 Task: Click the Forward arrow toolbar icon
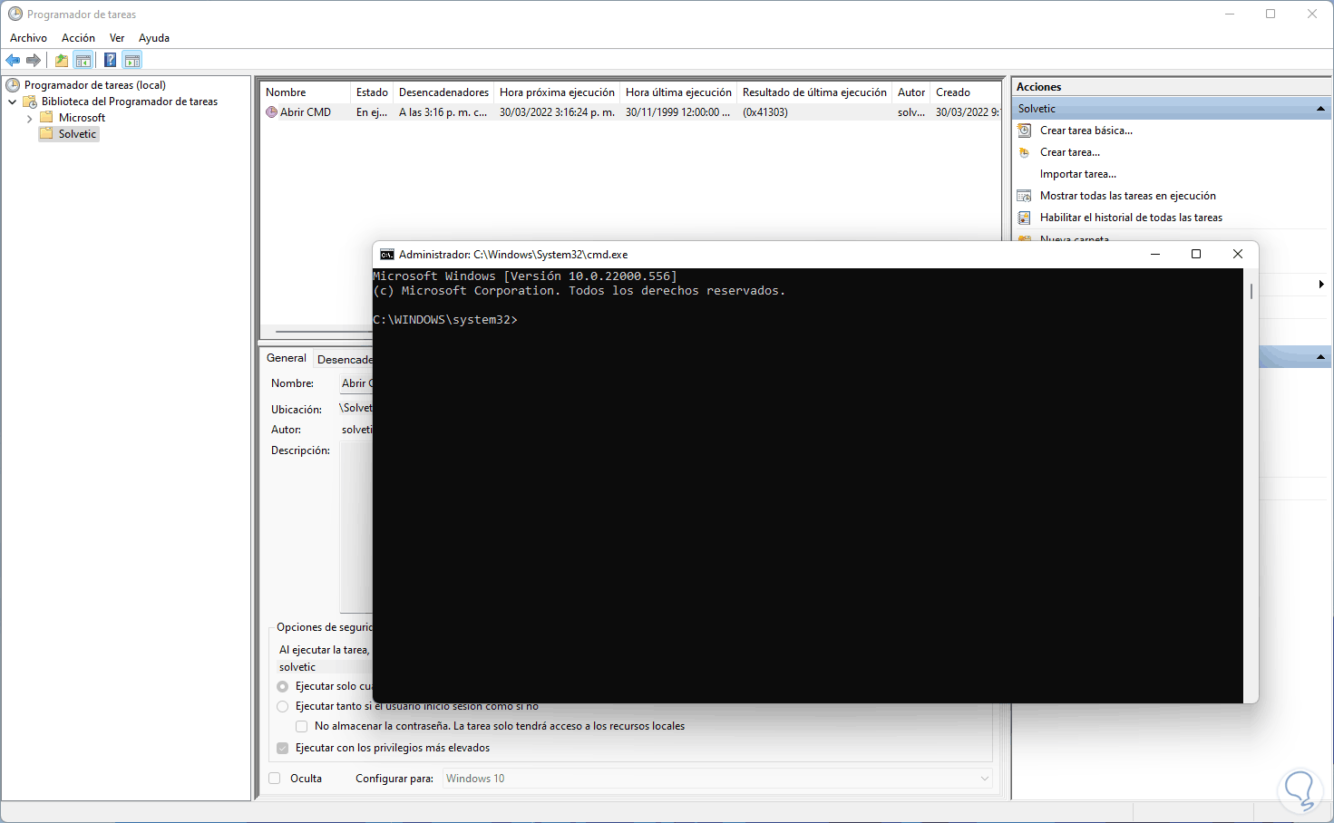pyautogui.click(x=34, y=61)
